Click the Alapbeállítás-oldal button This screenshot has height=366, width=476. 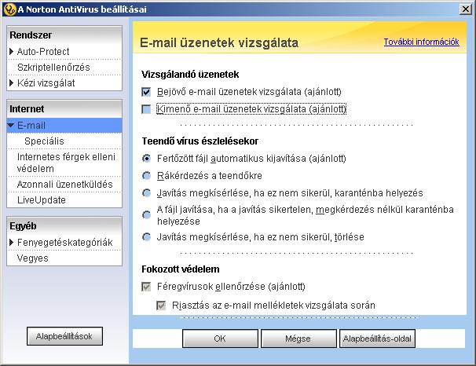click(x=377, y=339)
